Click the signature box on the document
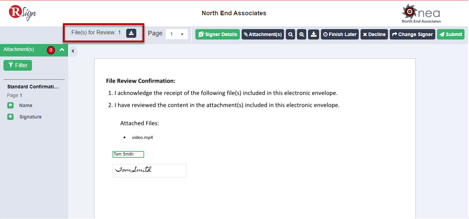This screenshot has width=469, height=219. pos(149,170)
